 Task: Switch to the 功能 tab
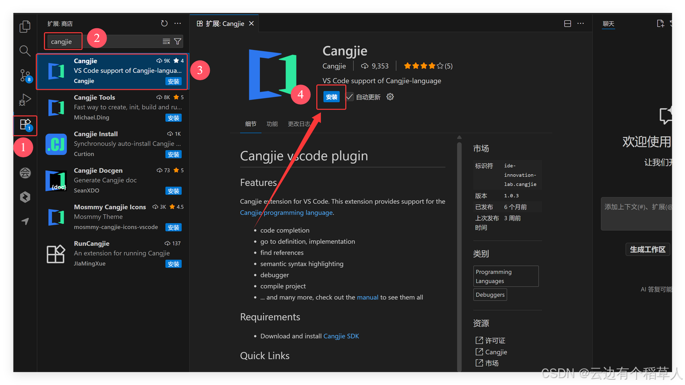click(x=272, y=124)
